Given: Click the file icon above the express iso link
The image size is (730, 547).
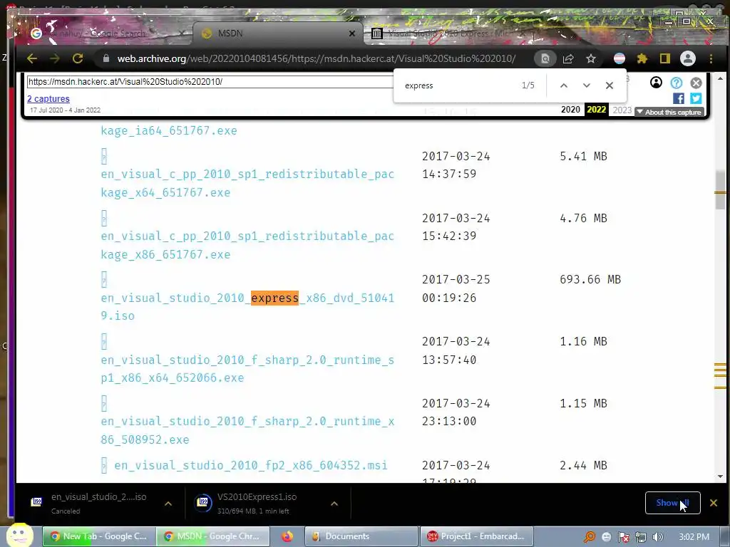Looking at the screenshot, I should pos(104,279).
